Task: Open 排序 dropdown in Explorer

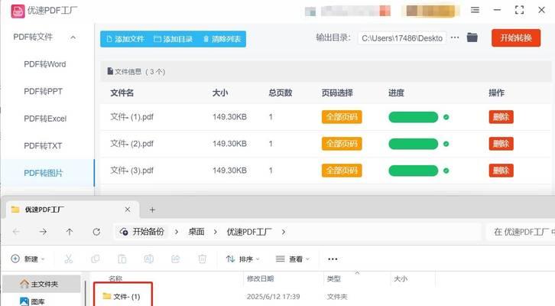Action: point(243,259)
